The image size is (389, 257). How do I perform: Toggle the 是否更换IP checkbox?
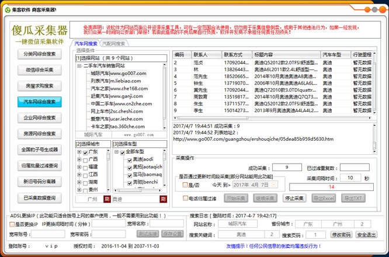click(x=12, y=224)
